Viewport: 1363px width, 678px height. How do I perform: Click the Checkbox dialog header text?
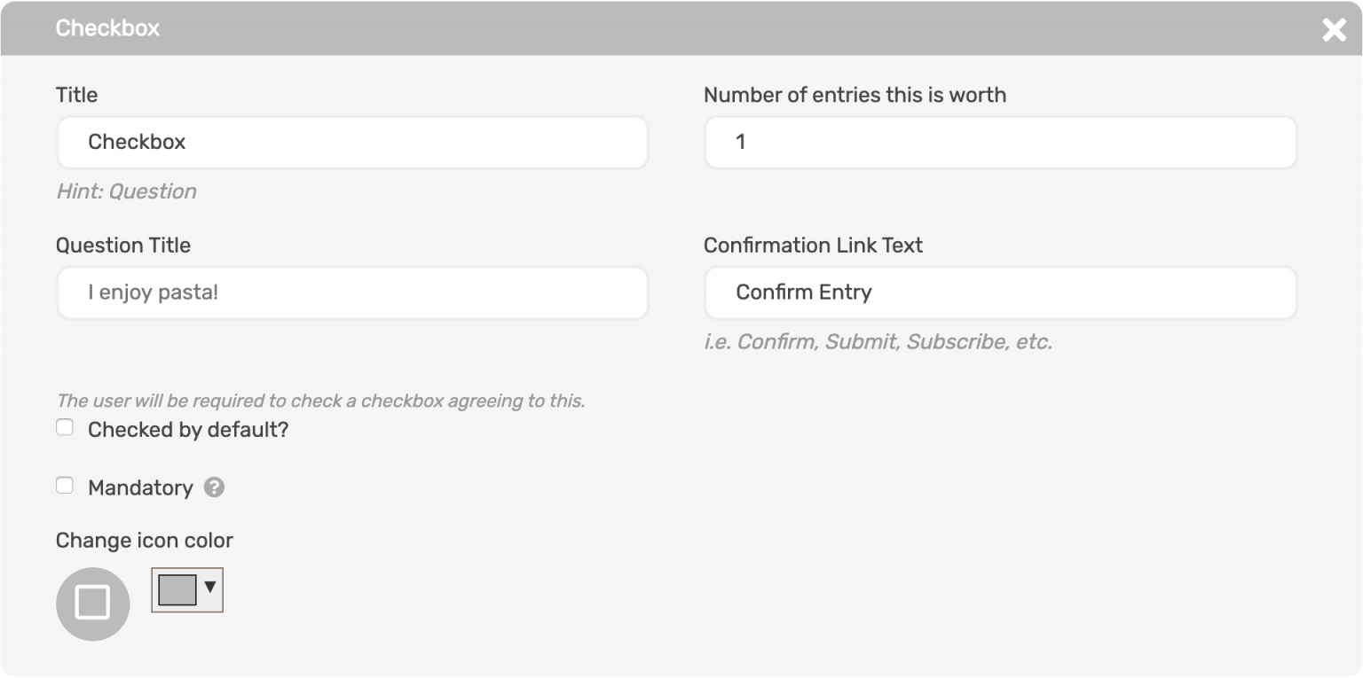107,27
